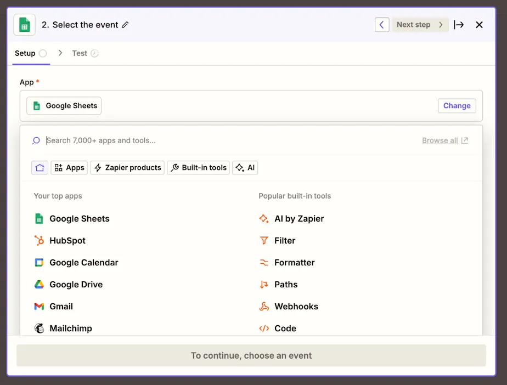Select the Home filter icon
Viewport: 507px width, 385px height.
[40, 168]
